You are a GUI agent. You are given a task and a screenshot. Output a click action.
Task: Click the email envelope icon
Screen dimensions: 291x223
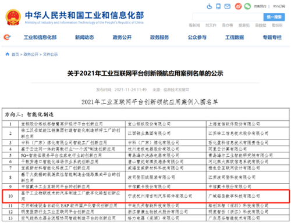point(227,6)
